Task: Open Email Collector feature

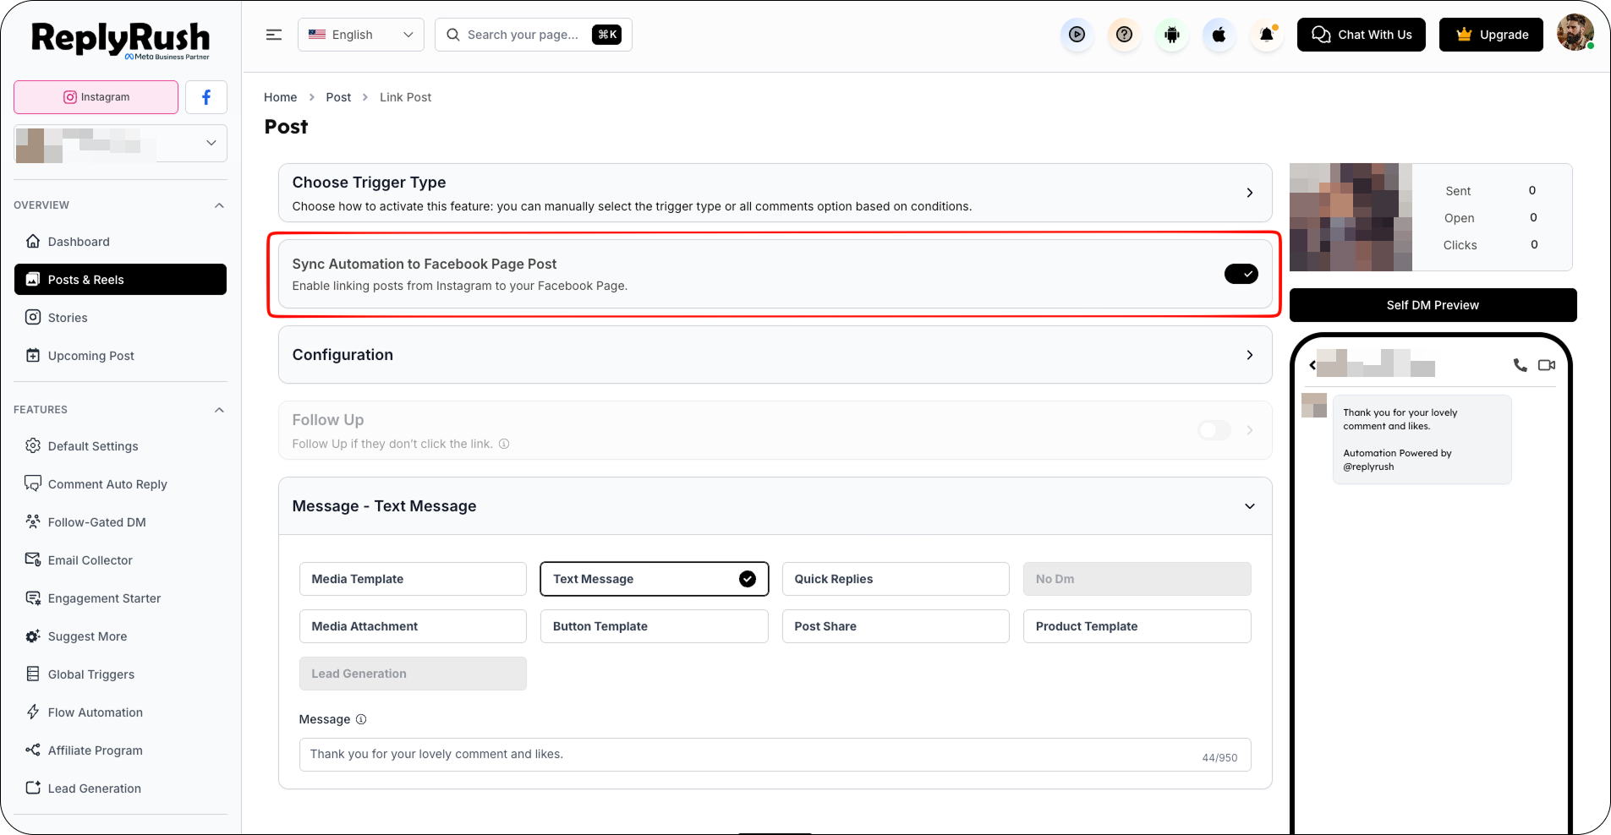Action: pyautogui.click(x=120, y=560)
